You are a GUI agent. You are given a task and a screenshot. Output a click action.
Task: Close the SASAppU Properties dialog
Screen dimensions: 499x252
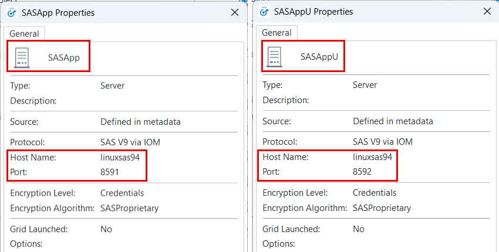point(487,12)
